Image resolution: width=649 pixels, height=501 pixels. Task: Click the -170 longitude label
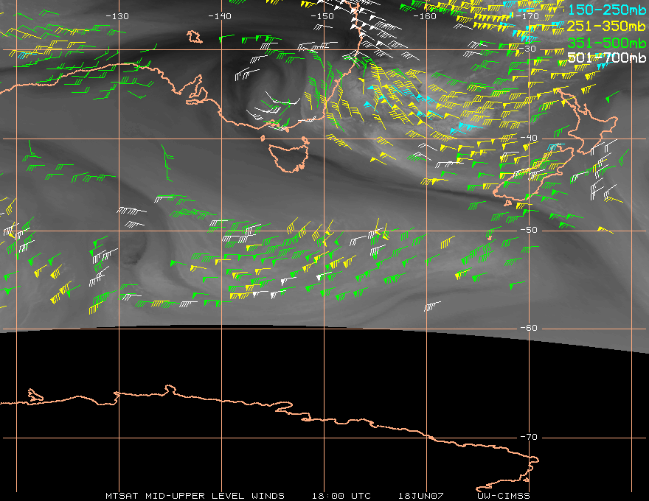(x=527, y=16)
